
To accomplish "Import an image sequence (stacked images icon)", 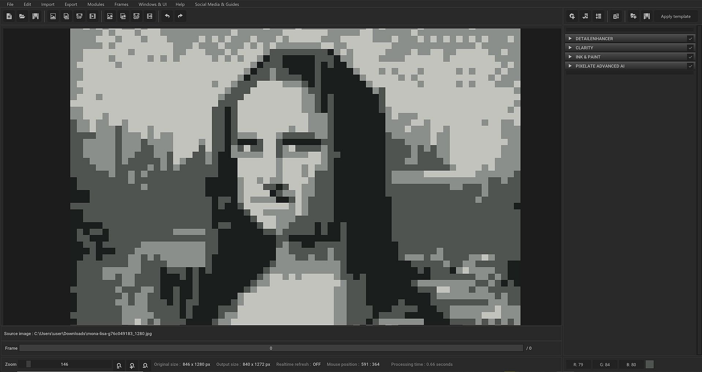I will [x=66, y=16].
